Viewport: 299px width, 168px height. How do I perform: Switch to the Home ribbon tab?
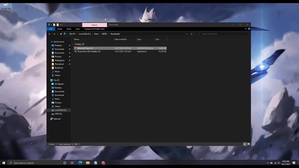60,29
